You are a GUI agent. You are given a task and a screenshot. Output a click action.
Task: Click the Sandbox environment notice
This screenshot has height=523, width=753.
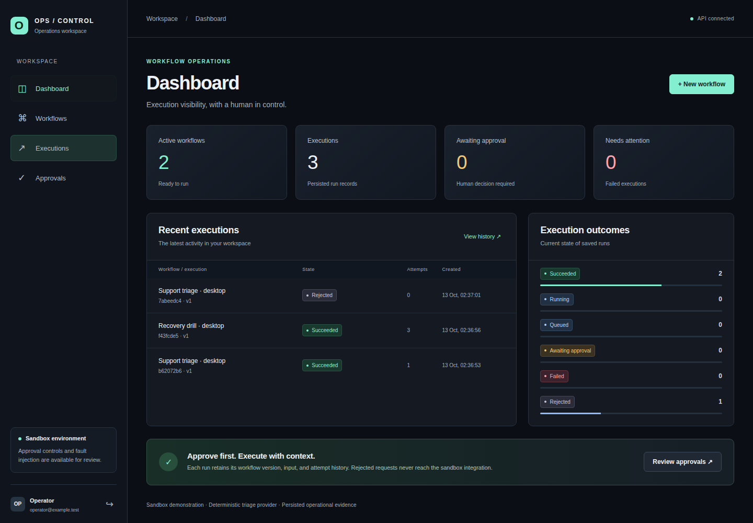click(63, 450)
